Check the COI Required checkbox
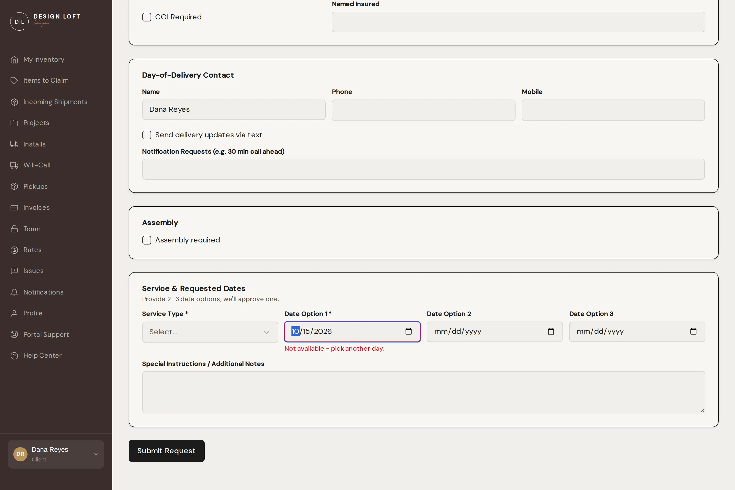 coord(146,17)
